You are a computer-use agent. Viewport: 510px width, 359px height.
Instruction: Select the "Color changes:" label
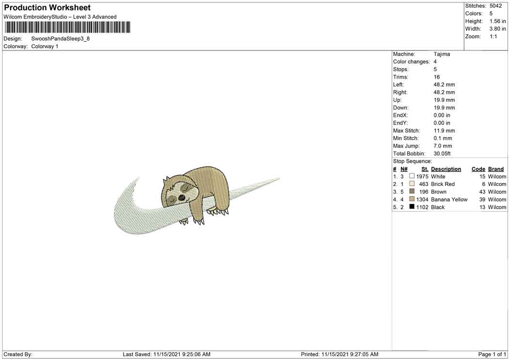(x=412, y=62)
